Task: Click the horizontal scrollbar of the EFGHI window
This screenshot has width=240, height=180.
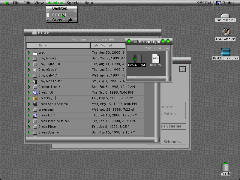Action: 90,139
